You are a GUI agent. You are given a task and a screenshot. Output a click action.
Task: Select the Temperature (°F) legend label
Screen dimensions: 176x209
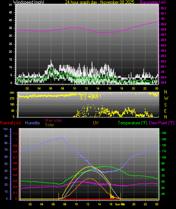(x=133, y=123)
